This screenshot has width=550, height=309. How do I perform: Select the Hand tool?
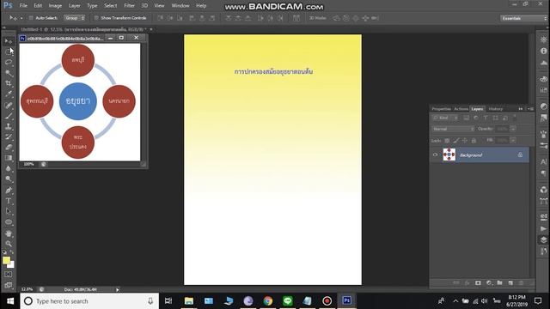point(9,233)
